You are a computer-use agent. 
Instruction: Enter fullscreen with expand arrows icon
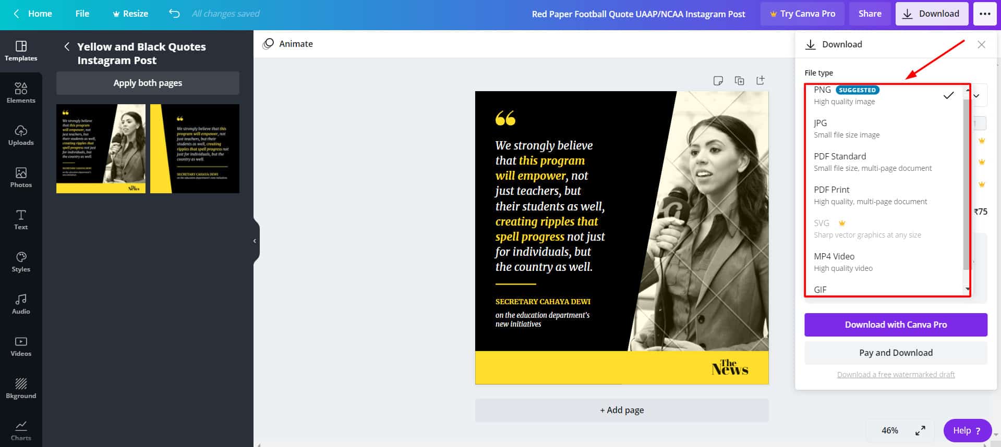point(920,430)
